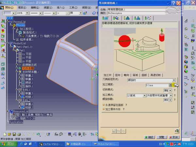Click the 加工精度 spinner arrows
This screenshot has height=147, width=196.
[x=170, y=85]
